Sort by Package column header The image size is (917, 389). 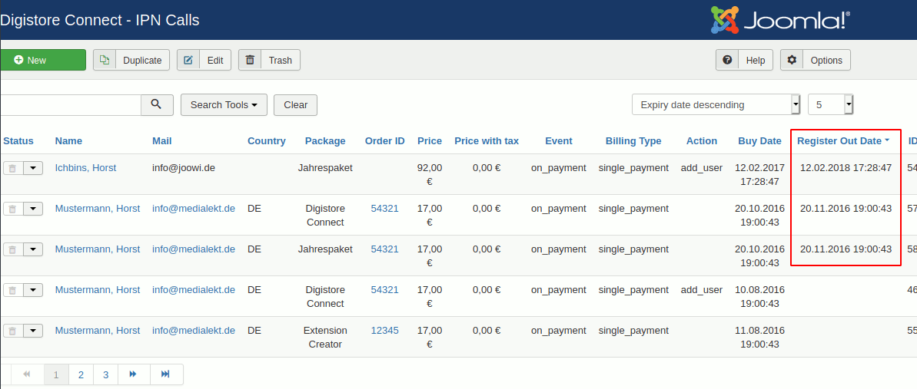[x=325, y=140]
